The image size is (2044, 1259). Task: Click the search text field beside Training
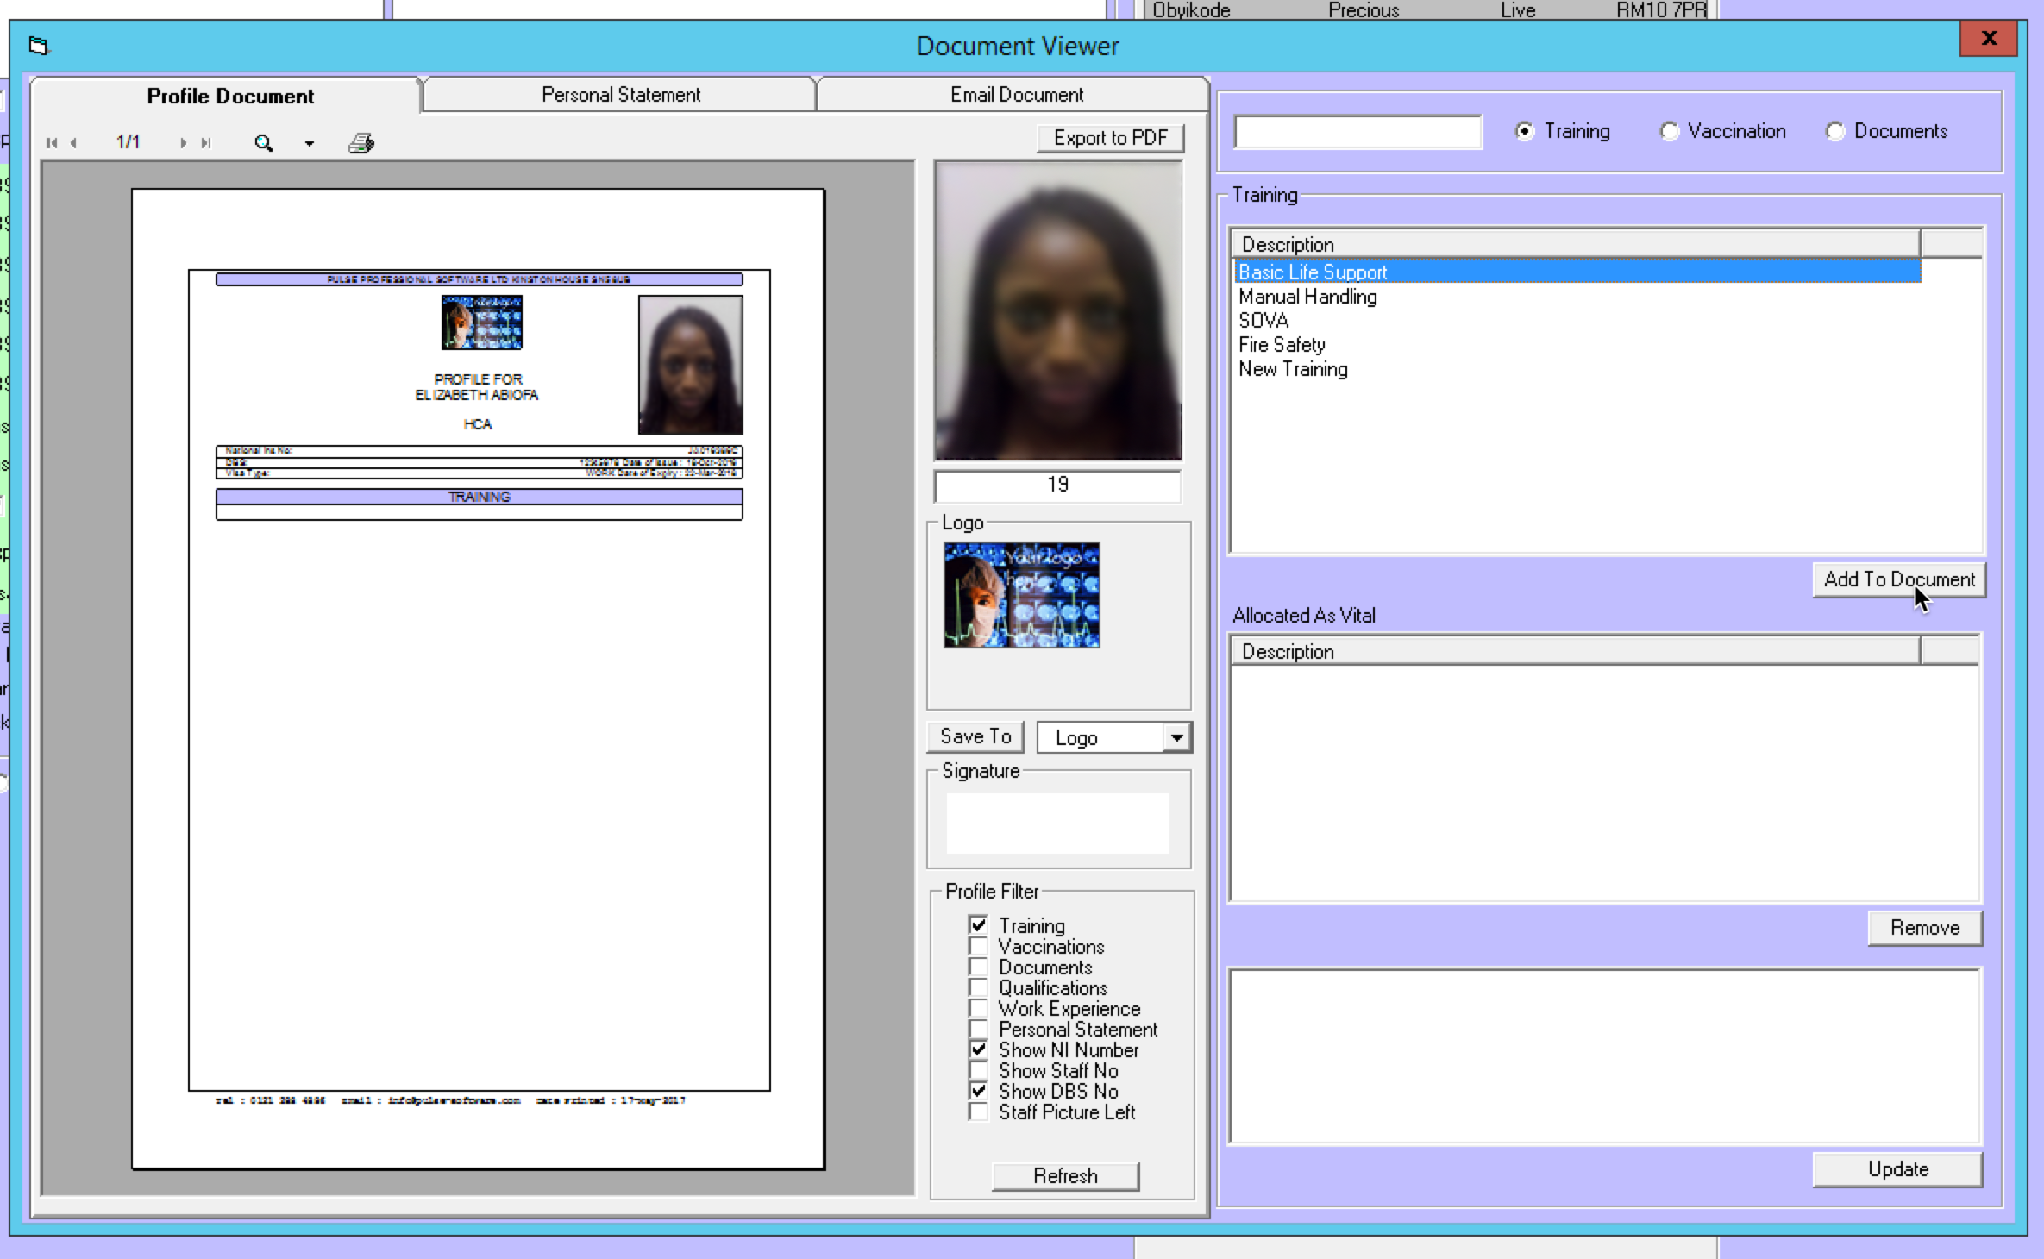pos(1357,132)
